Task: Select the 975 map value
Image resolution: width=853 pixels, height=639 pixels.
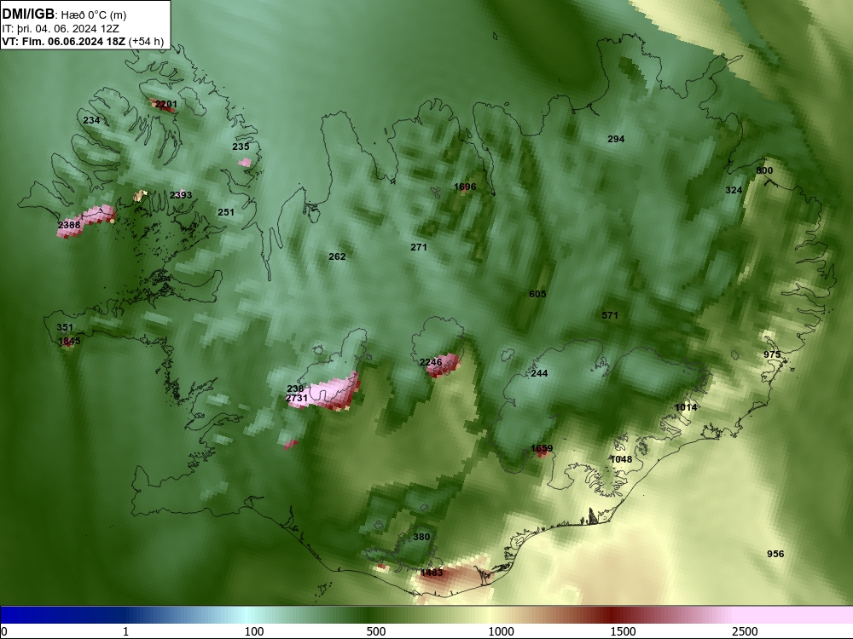Action: 772,354
